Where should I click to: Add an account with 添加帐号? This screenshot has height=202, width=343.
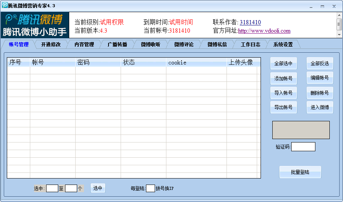[x=284, y=78]
